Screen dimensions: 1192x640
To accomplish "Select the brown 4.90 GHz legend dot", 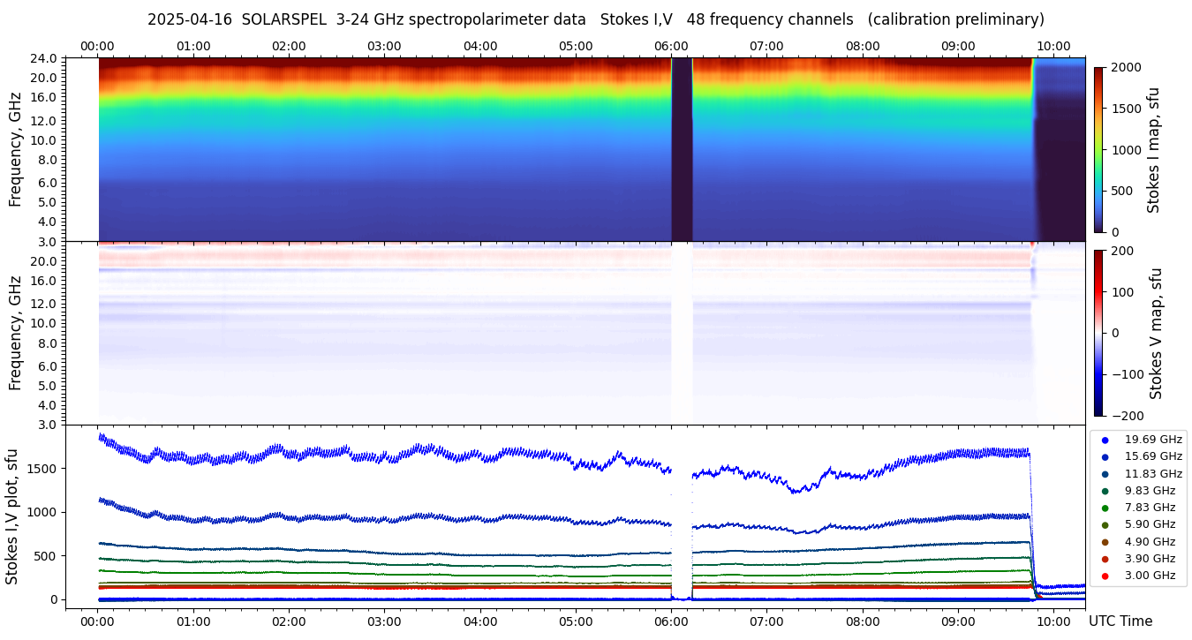I will (x=1105, y=542).
